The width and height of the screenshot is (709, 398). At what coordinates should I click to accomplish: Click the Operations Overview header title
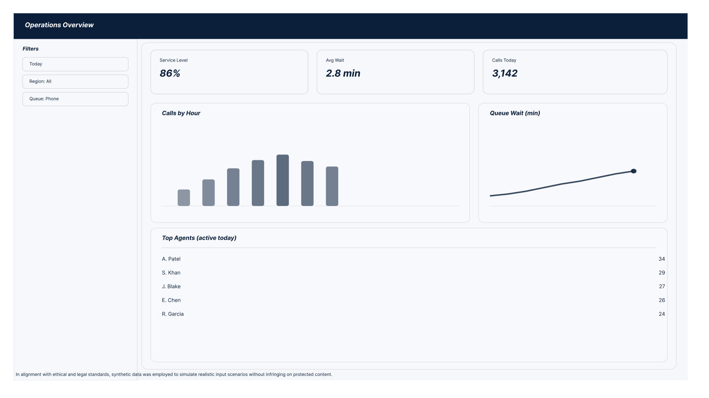click(59, 25)
